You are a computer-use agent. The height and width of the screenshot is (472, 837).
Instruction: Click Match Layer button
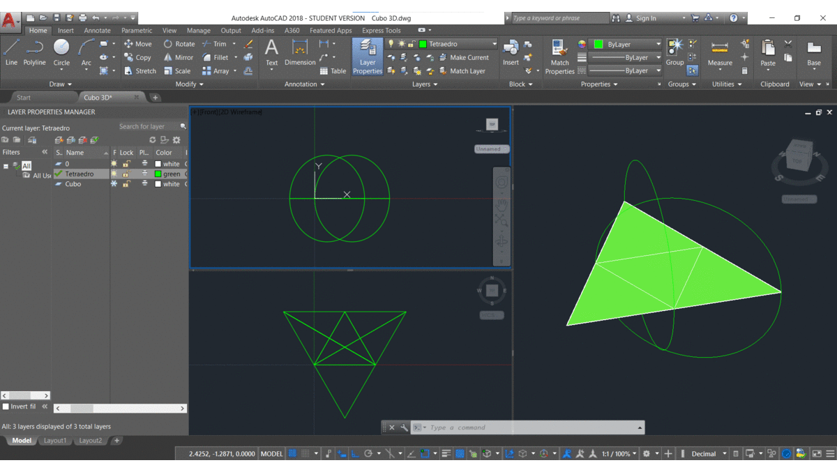[x=462, y=70]
